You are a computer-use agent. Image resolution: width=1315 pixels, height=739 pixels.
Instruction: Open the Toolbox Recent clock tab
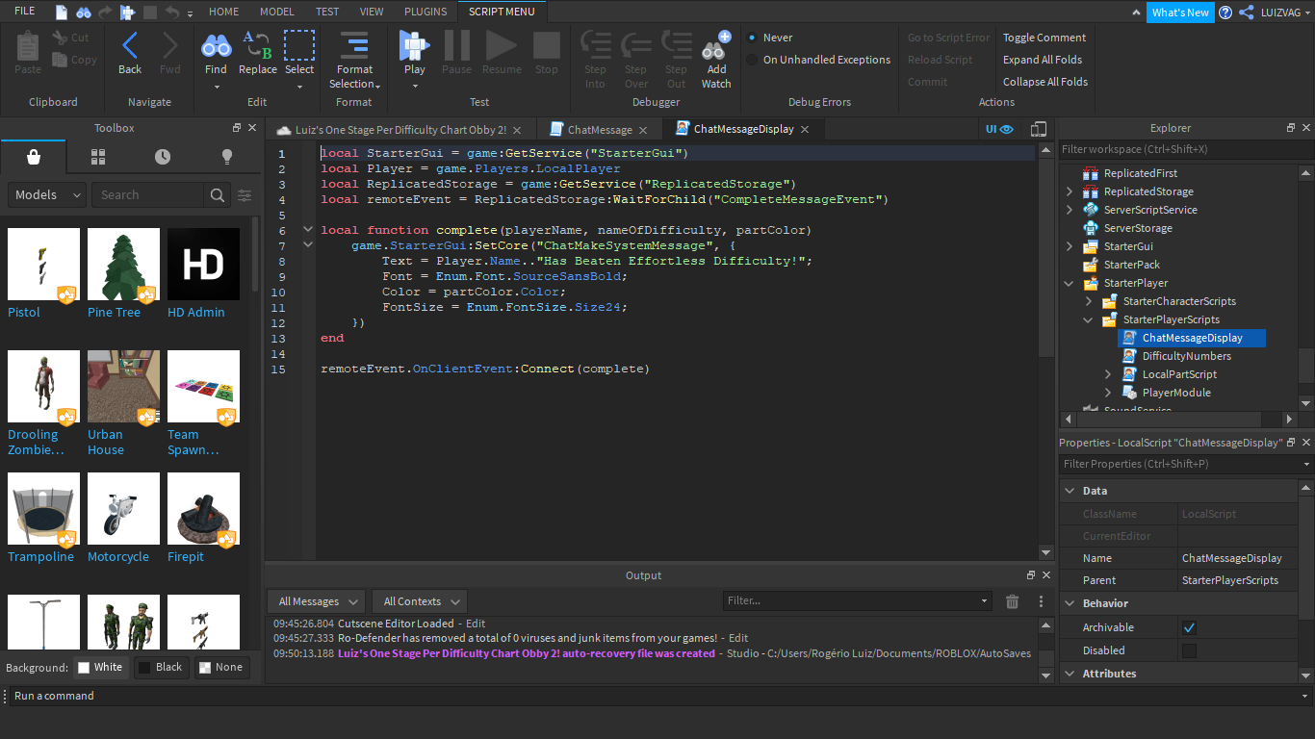click(x=163, y=157)
